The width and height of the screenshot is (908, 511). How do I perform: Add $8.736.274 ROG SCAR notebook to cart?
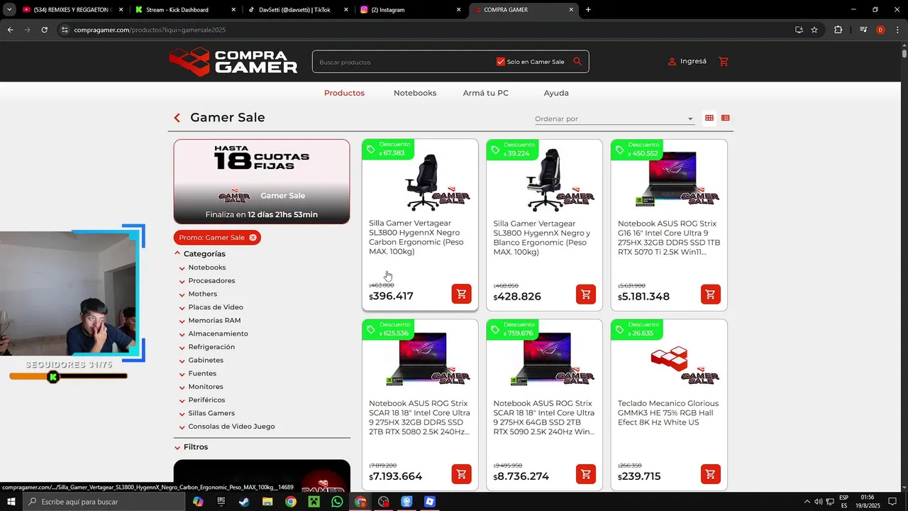pyautogui.click(x=586, y=473)
